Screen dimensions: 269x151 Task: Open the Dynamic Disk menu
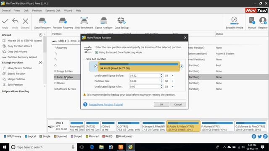(x=53, y=10)
